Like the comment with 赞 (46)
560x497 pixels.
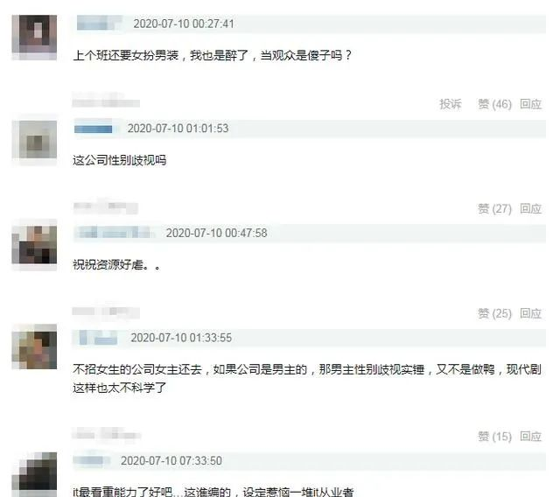[x=494, y=104]
